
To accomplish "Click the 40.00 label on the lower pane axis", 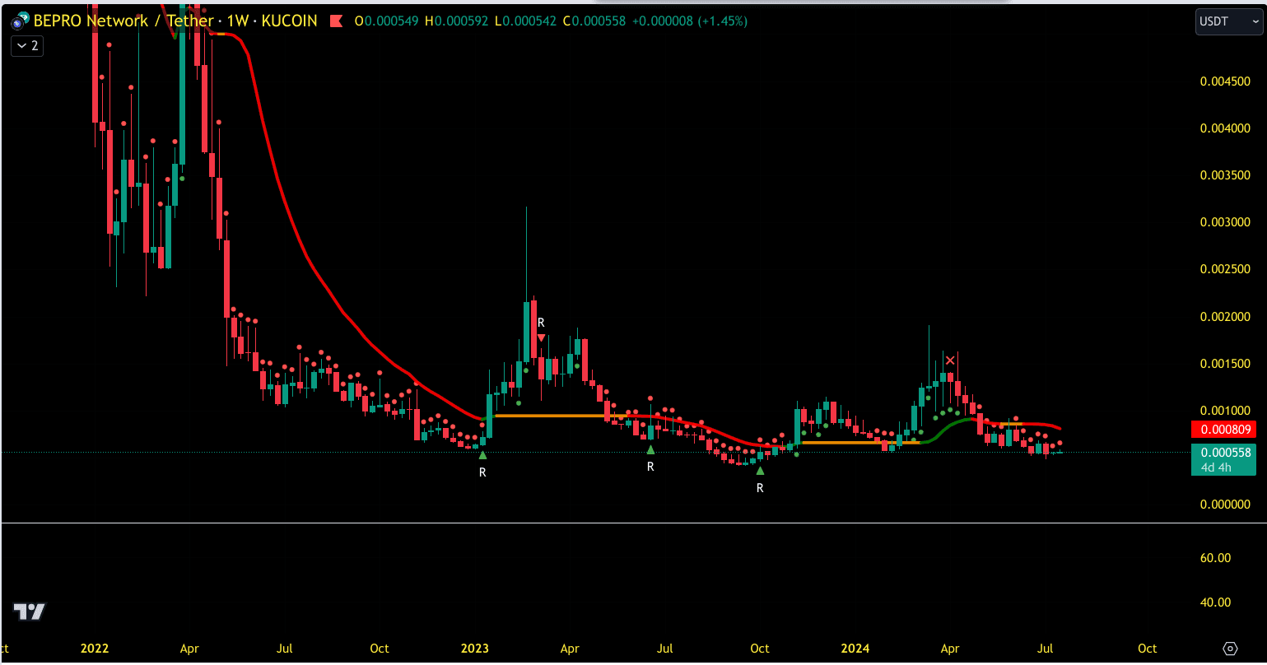I will pos(1216,602).
